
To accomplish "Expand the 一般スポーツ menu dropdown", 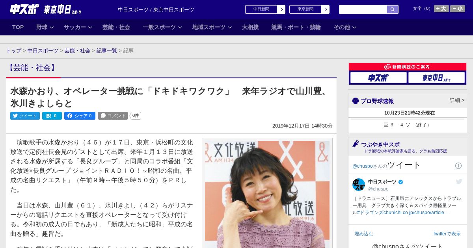I will point(162,27).
